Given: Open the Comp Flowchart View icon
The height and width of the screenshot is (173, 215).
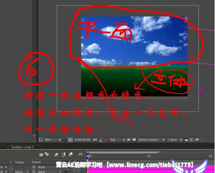Looking at the screenshot, I should pos(203,140).
